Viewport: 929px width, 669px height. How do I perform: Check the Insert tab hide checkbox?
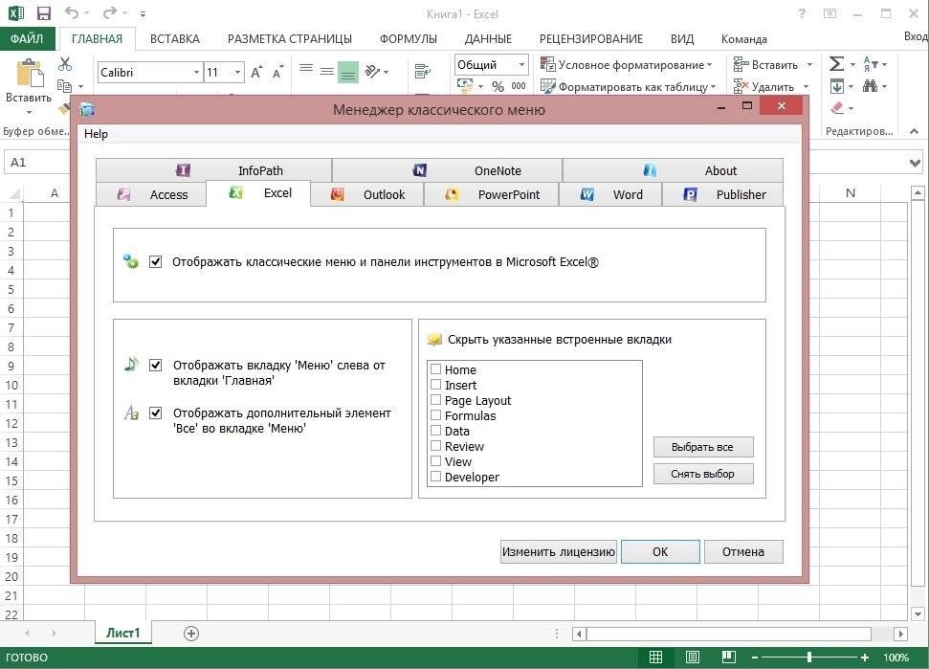(x=435, y=385)
